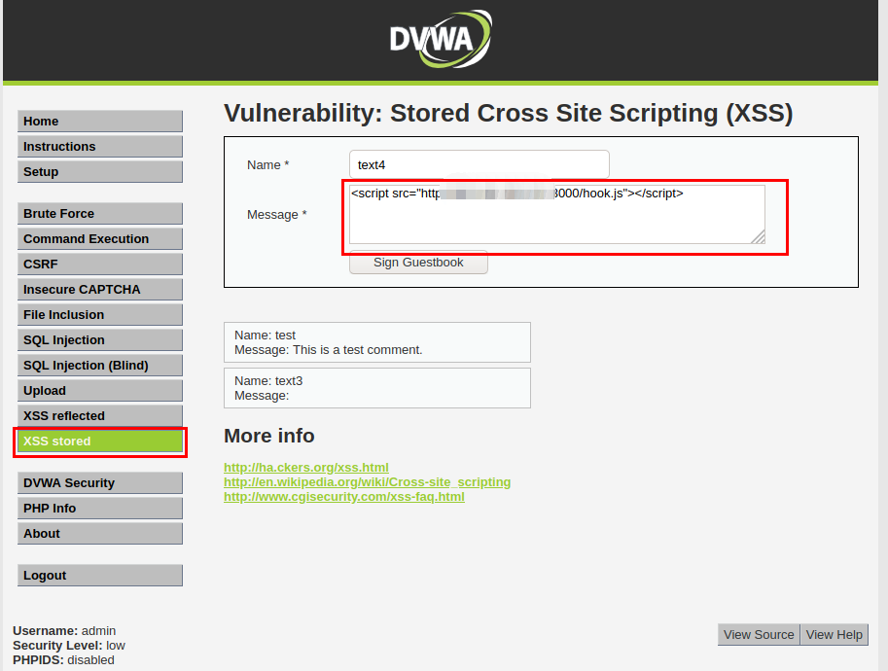The image size is (888, 671).
Task: Click the 'PHPIDS: disabled' status text
Action: click(63, 660)
